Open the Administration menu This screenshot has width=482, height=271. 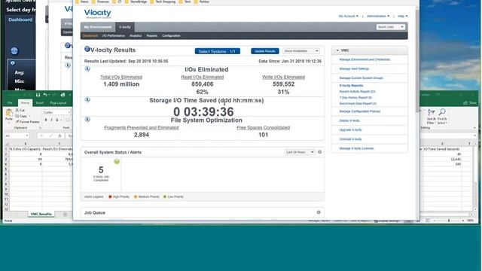pyautogui.click(x=378, y=16)
